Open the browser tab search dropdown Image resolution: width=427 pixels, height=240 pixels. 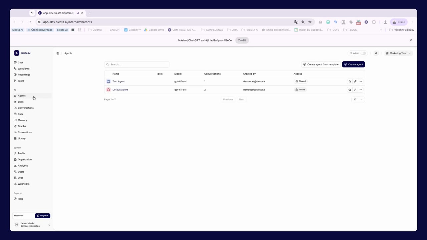coord(32,13)
